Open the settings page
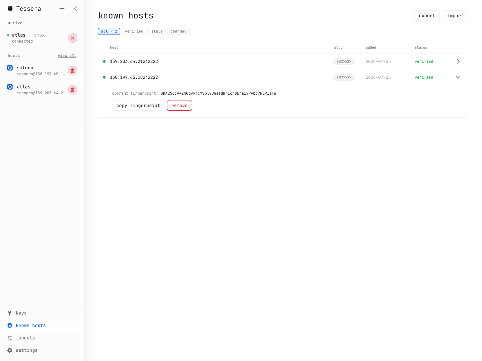Screen dimensions: 482x361 (x=42, y=350)
